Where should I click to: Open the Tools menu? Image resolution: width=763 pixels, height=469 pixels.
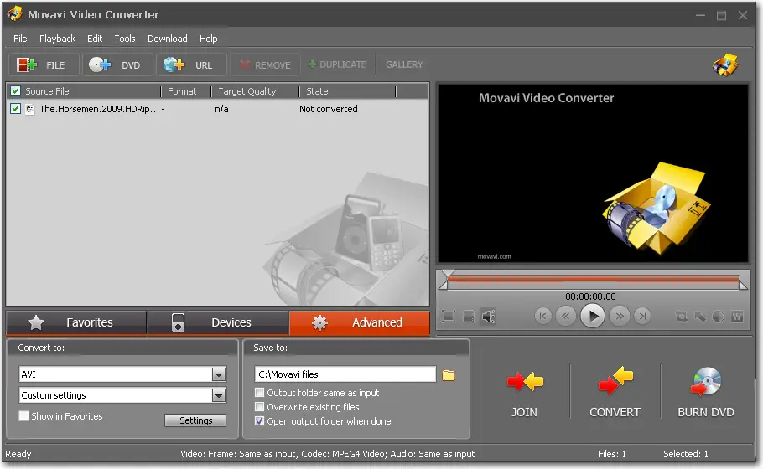125,39
